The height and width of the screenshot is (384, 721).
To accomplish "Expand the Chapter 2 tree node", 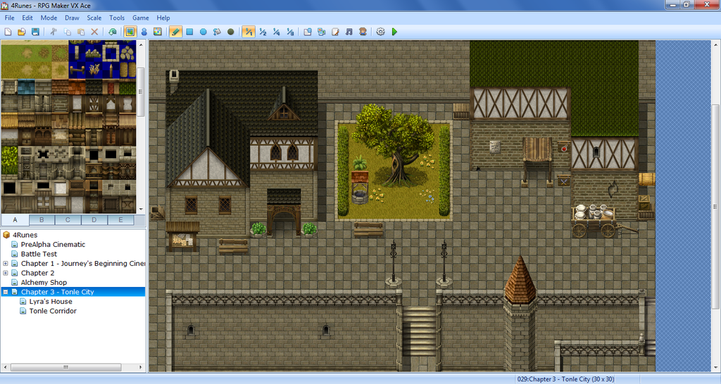I will click(6, 273).
